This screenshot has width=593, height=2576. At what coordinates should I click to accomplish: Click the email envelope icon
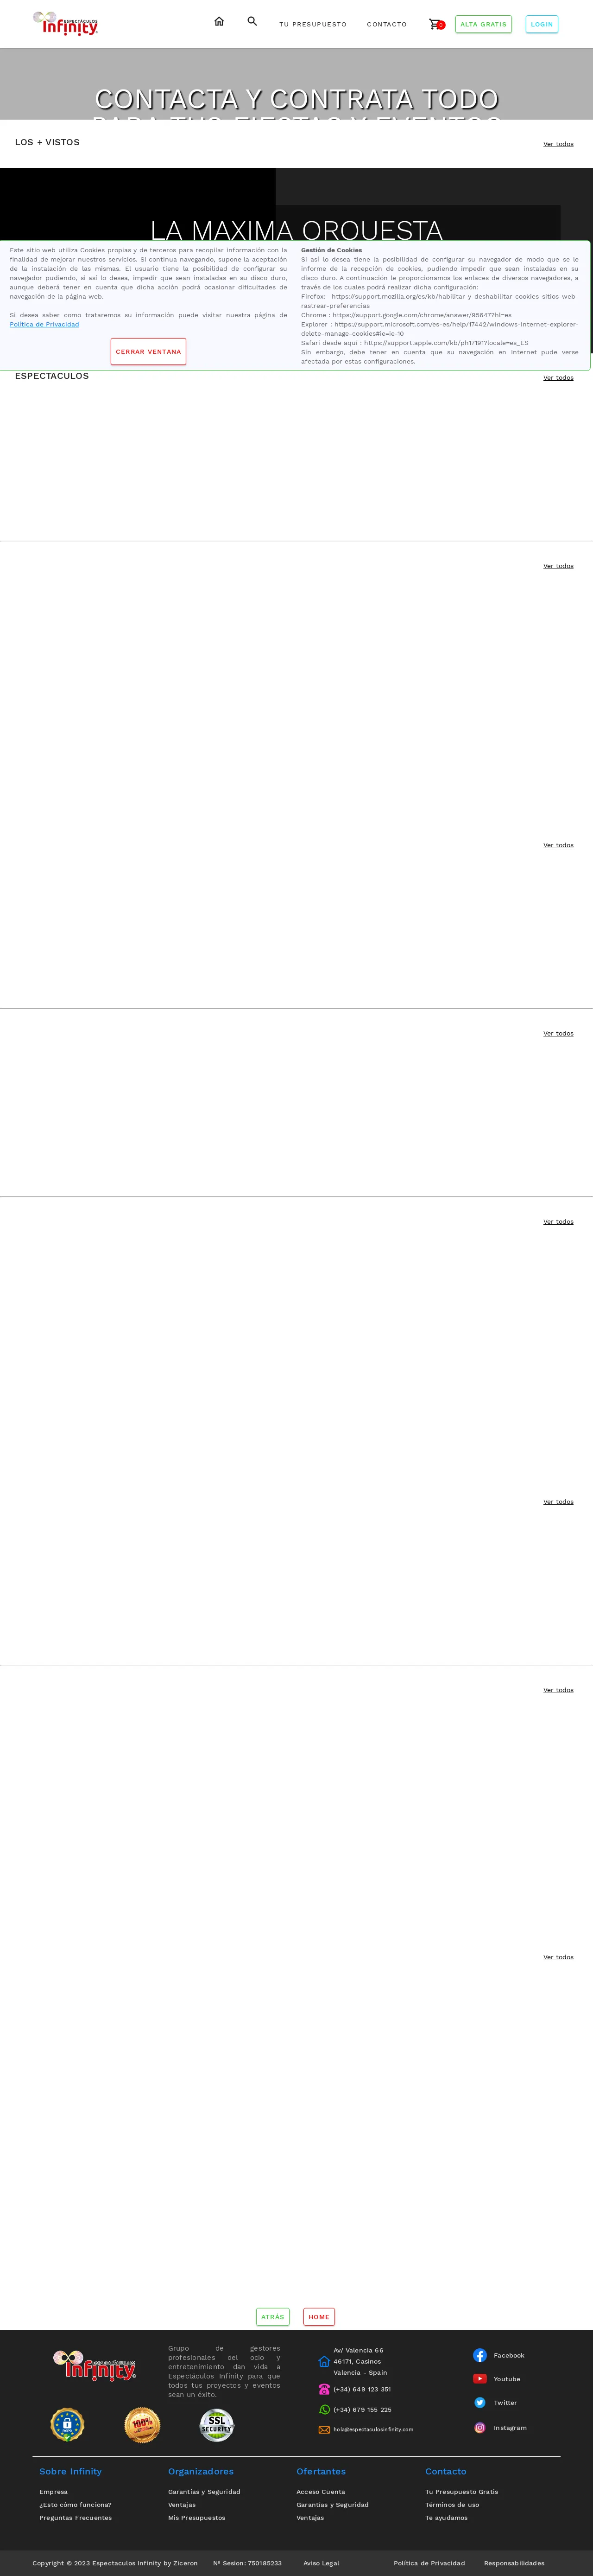pos(324,2429)
